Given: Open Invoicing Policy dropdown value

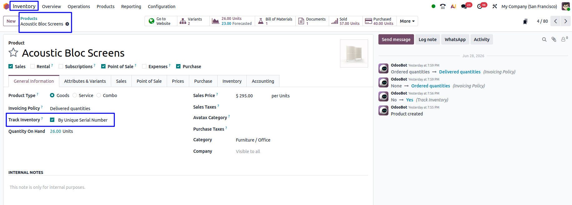Looking at the screenshot, I should pos(70,109).
